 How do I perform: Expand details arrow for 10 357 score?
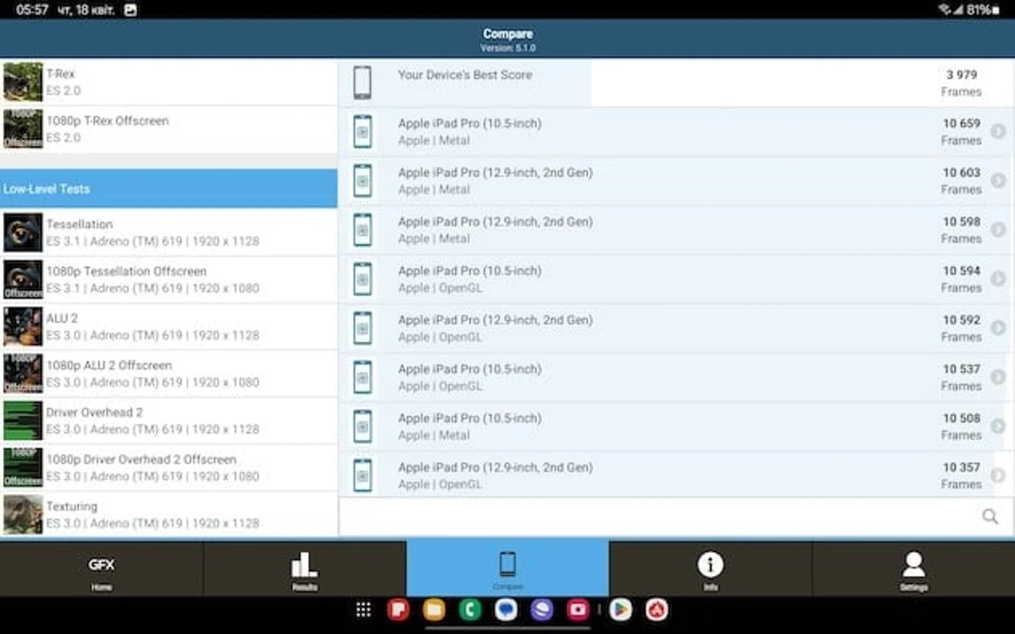[x=998, y=475]
